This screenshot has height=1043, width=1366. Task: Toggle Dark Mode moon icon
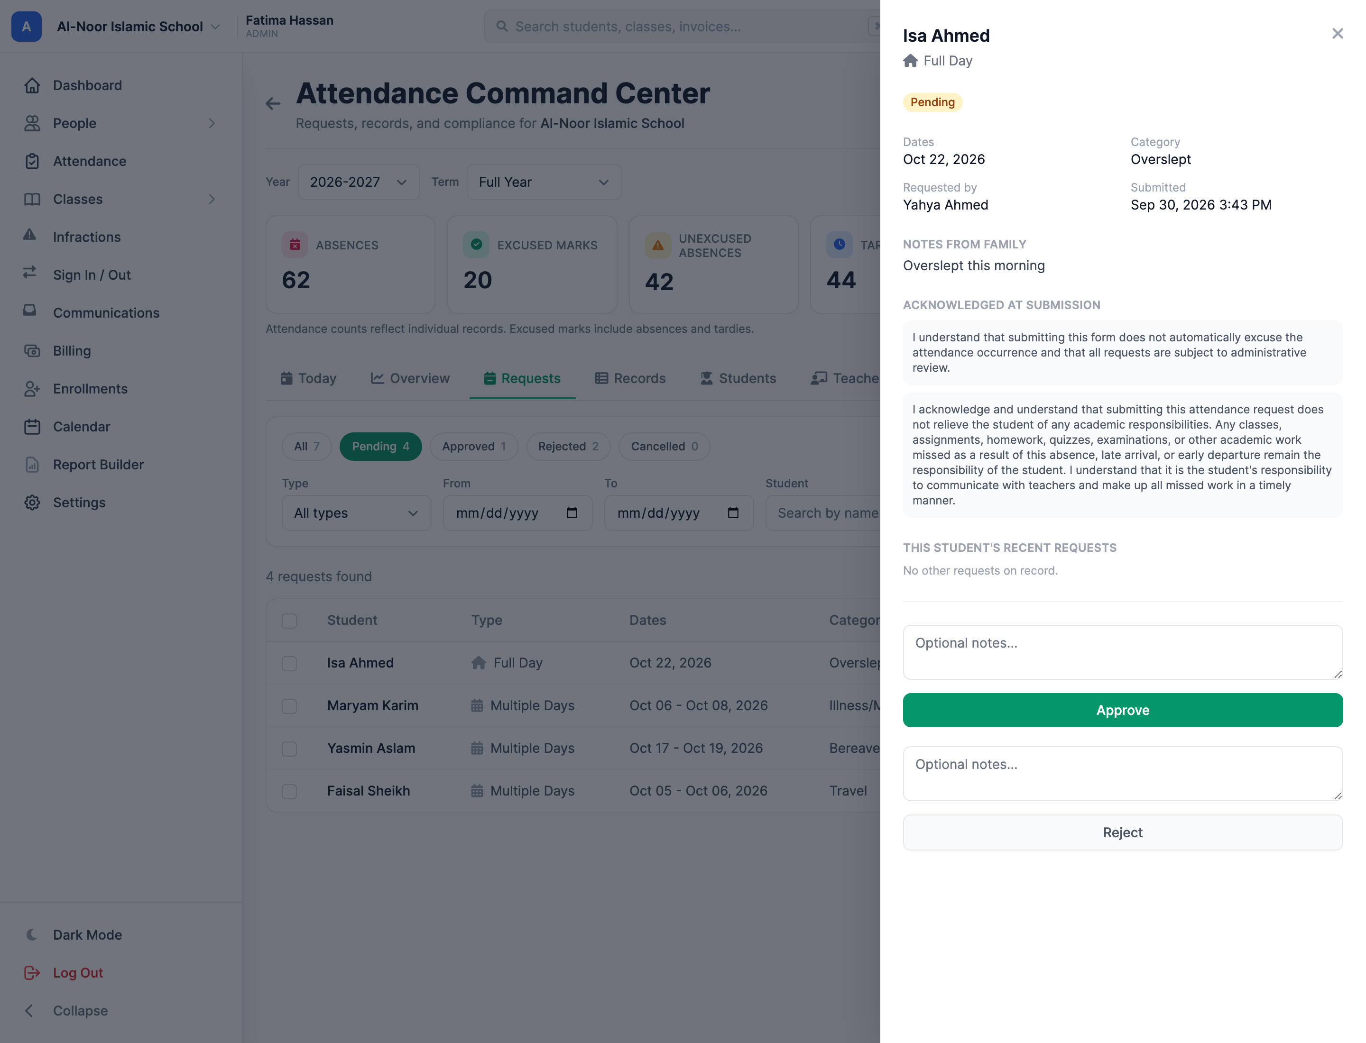click(x=32, y=935)
